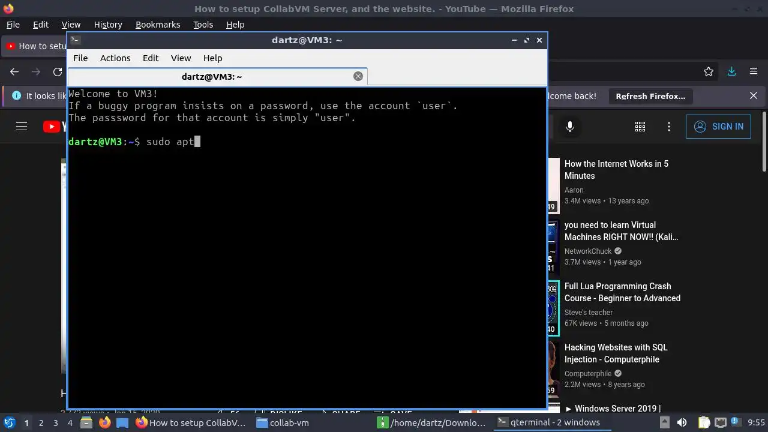This screenshot has height=432, width=768.
Task: Click Computerphile channel name
Action: click(588, 374)
